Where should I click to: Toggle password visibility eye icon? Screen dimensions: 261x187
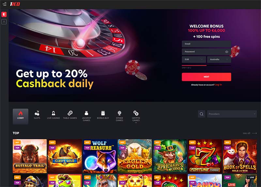(226, 52)
